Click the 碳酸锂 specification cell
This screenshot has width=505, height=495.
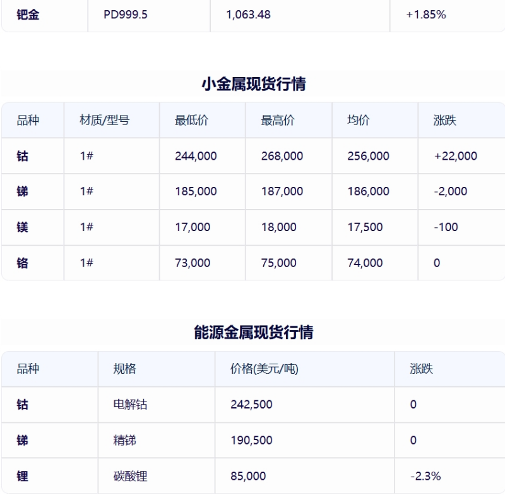pyautogui.click(x=130, y=476)
